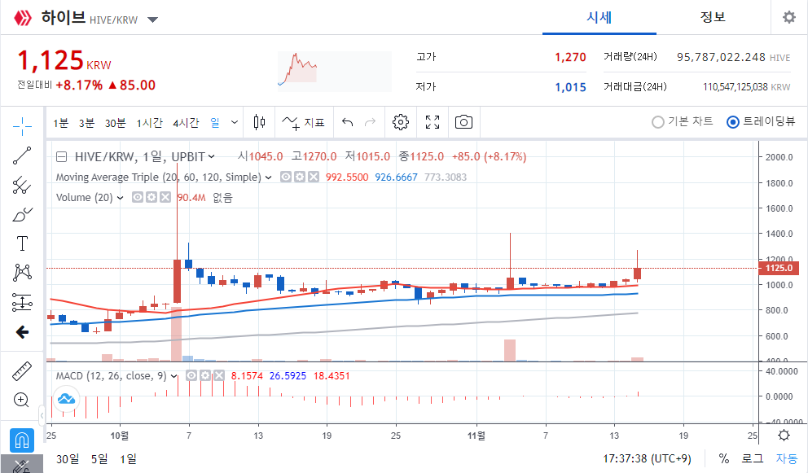
Task: Toggle 자동 auto scale
Action: (787, 458)
